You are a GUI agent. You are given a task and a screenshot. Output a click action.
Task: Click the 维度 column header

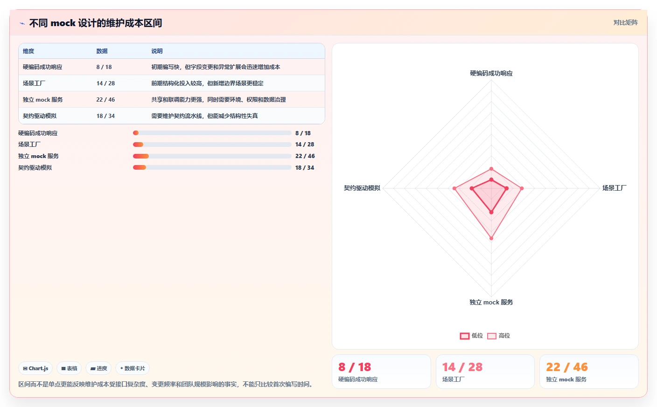pos(28,51)
